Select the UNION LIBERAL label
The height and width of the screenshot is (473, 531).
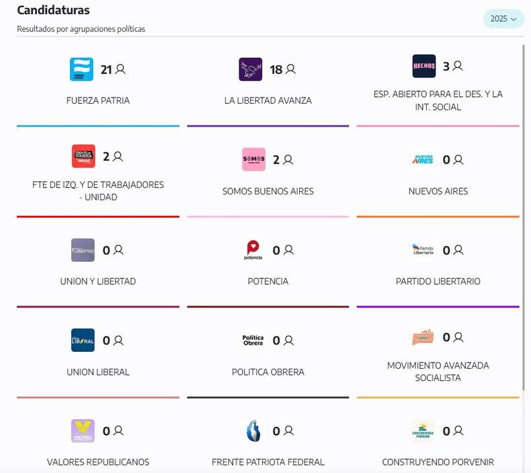pyautogui.click(x=98, y=372)
